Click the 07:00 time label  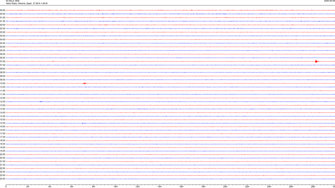pos(2,61)
